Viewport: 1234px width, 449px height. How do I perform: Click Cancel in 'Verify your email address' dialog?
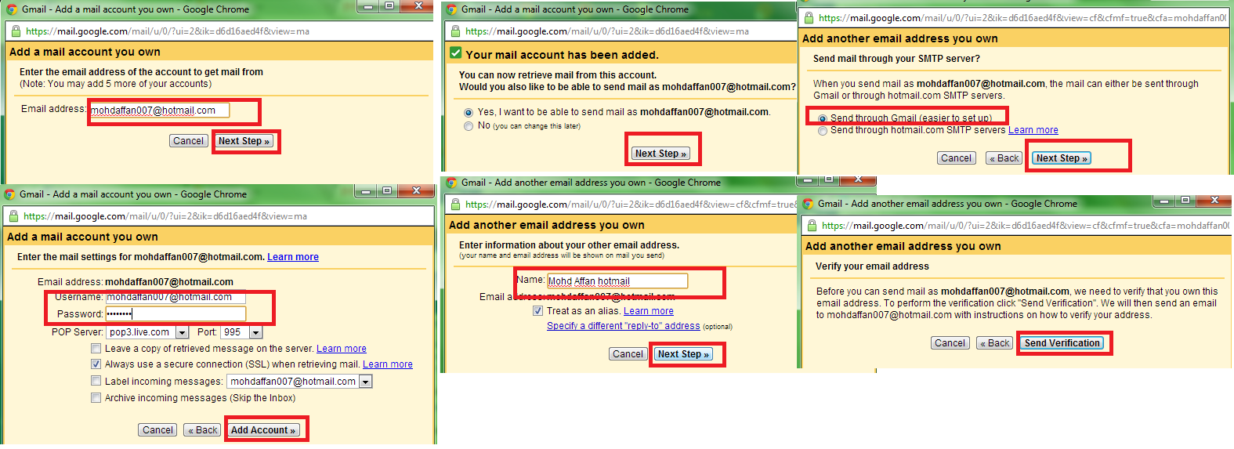[x=950, y=343]
